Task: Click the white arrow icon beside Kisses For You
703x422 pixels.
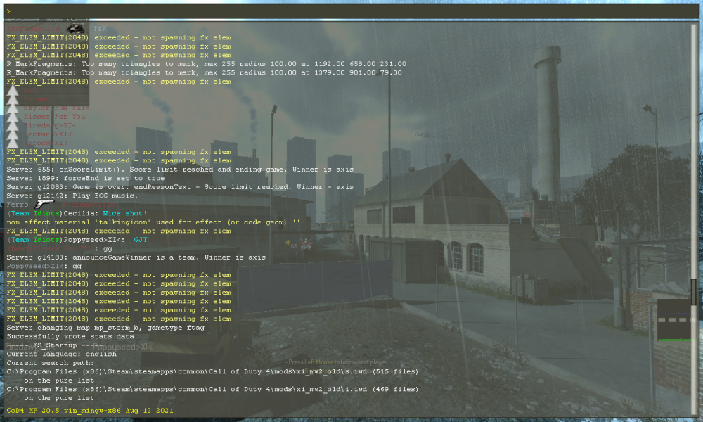Action: coord(13,117)
